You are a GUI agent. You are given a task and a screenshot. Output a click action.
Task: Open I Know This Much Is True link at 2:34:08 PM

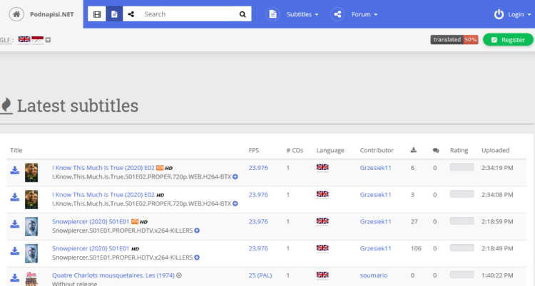(103, 195)
